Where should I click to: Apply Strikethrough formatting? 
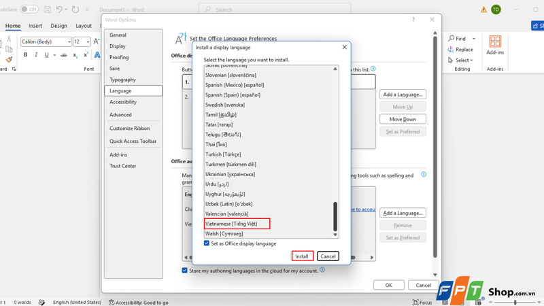coord(64,55)
